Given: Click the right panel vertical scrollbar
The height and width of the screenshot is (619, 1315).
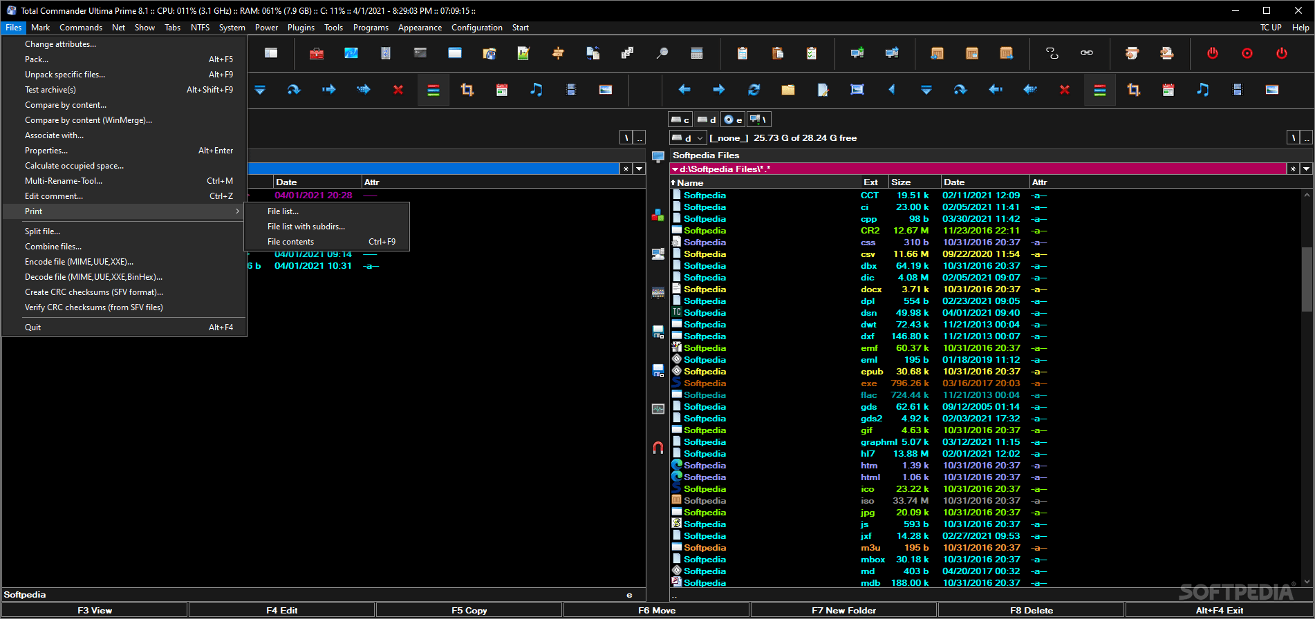Looking at the screenshot, I should click(1307, 387).
